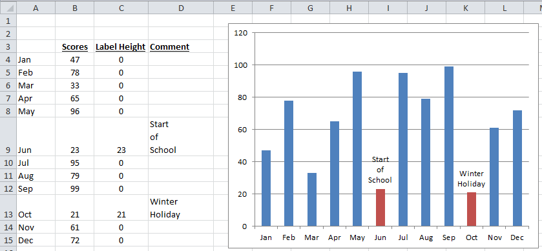The image size is (542, 251).
Task: Click the Dec label on horizontal axis
Action: pos(517,237)
